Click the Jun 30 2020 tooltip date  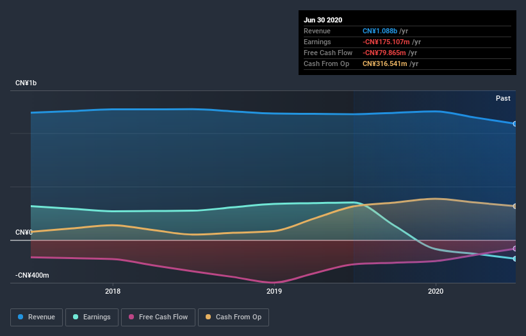pyautogui.click(x=323, y=20)
